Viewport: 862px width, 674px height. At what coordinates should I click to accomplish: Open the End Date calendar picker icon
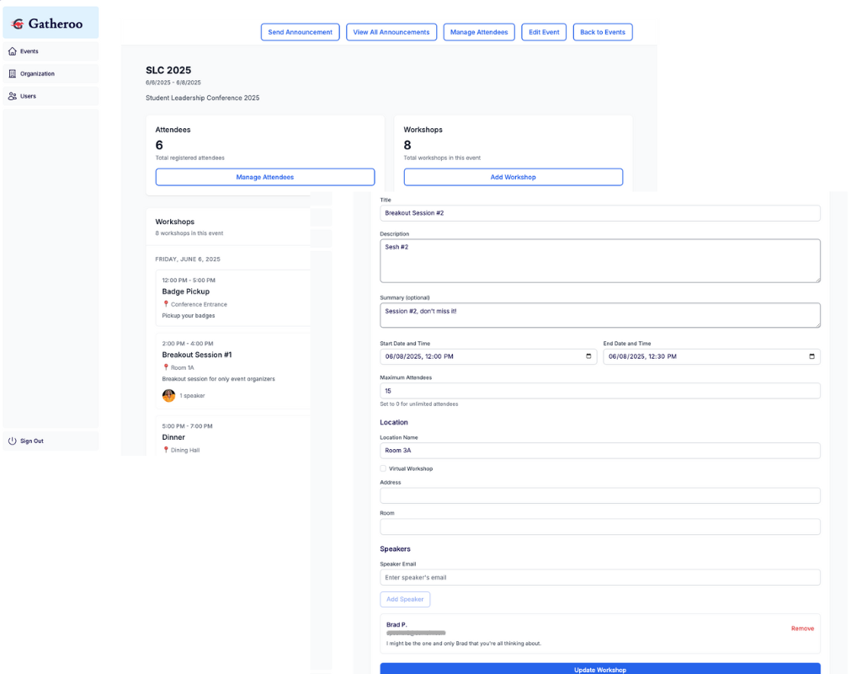pyautogui.click(x=811, y=356)
